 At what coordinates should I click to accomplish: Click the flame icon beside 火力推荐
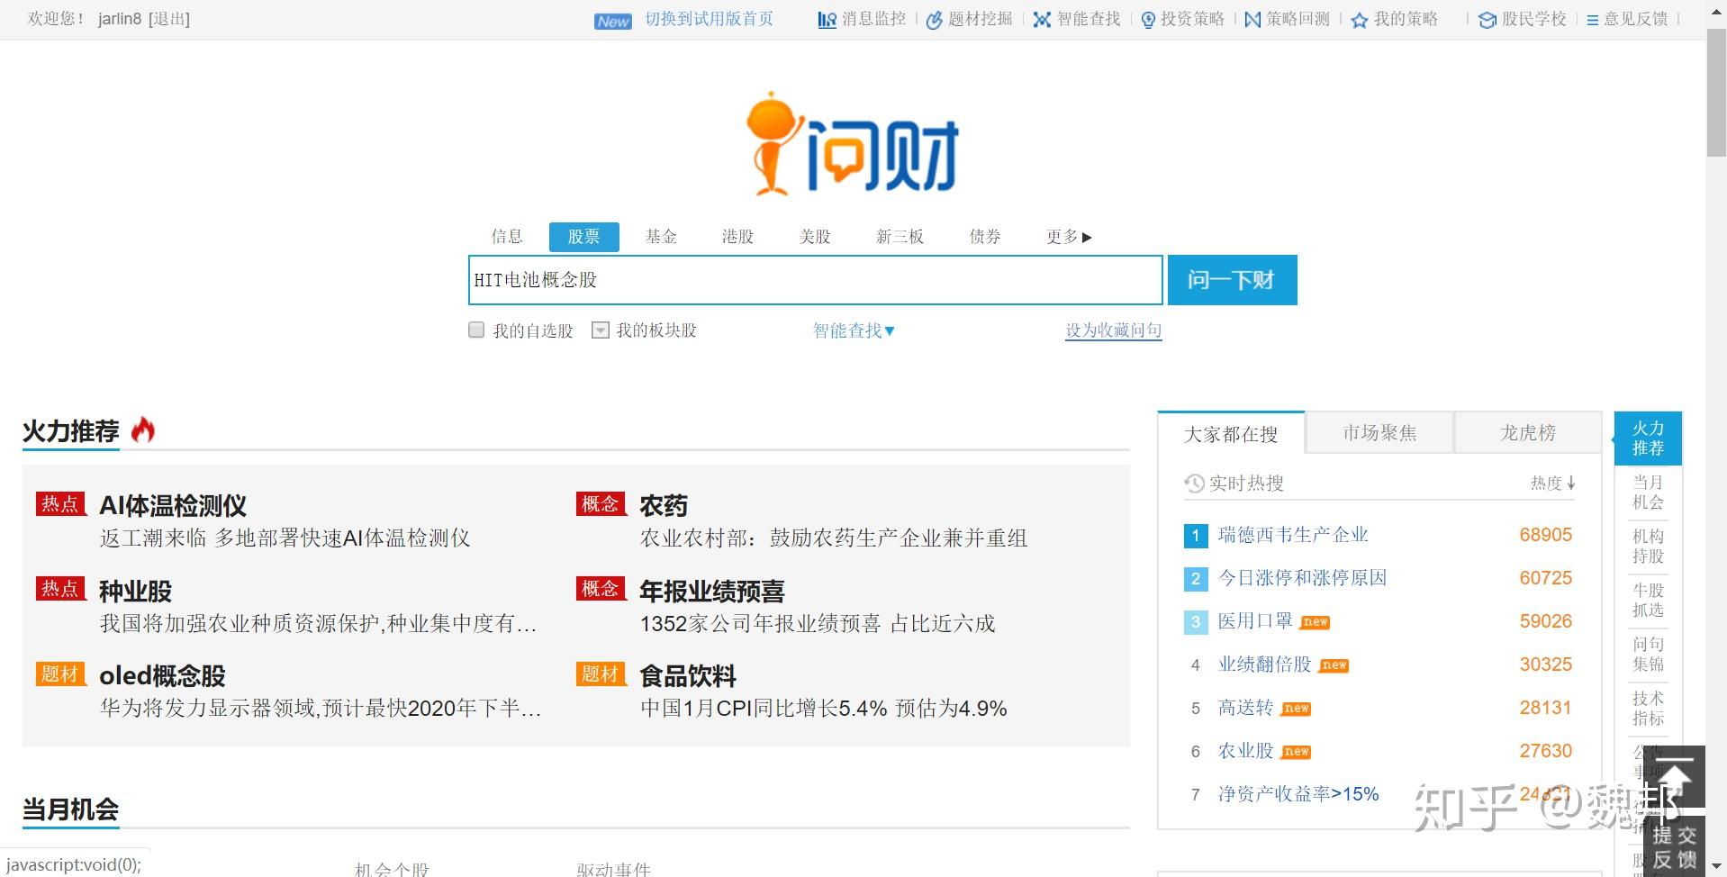click(143, 430)
